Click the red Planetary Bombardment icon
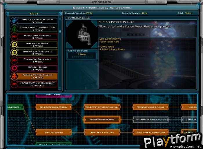Viewport: 203px width, 149px height. point(14,84)
